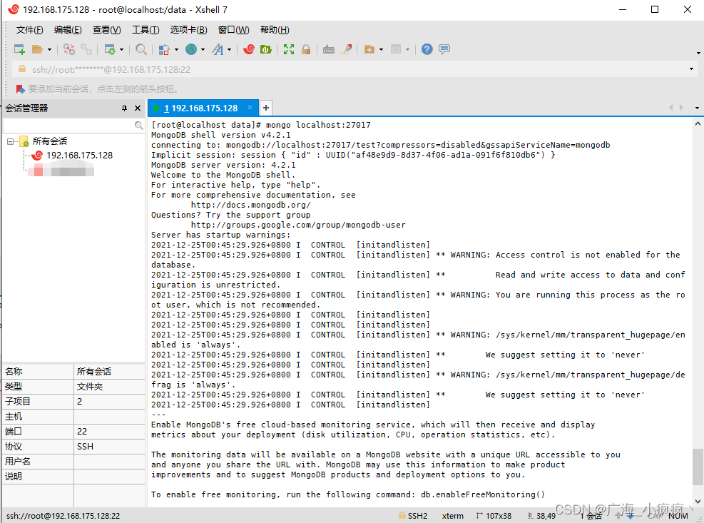Screen dimensions: 704x523
Task: Click the blue Help question-mark icon
Action: (427, 49)
